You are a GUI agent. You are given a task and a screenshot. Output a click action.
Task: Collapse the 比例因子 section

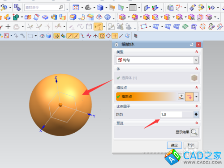197,106
